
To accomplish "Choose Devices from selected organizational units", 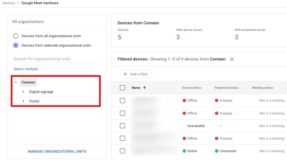I will (x=16, y=45).
